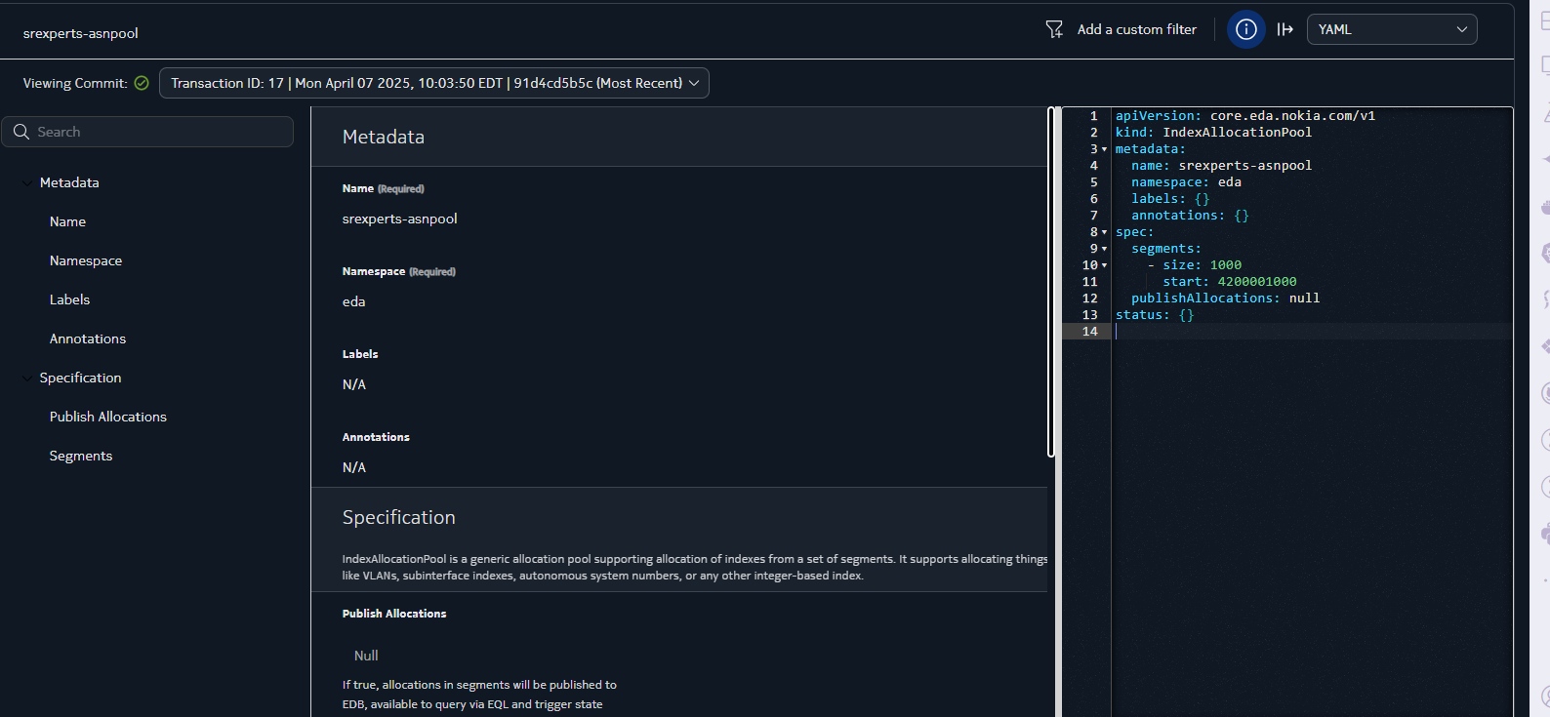Toggle the fold arrow on YAML line 10

click(x=1104, y=265)
